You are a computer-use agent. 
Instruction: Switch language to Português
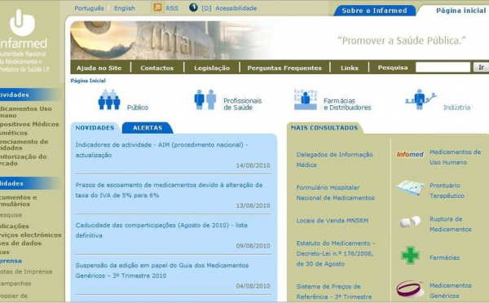click(x=89, y=8)
